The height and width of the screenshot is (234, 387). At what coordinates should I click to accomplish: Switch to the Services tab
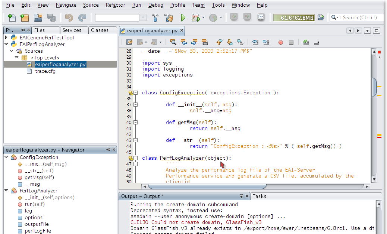(x=73, y=30)
